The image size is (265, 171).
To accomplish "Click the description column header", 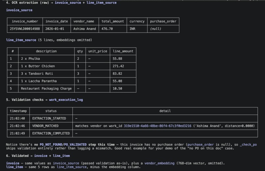I will click(x=46, y=51).
